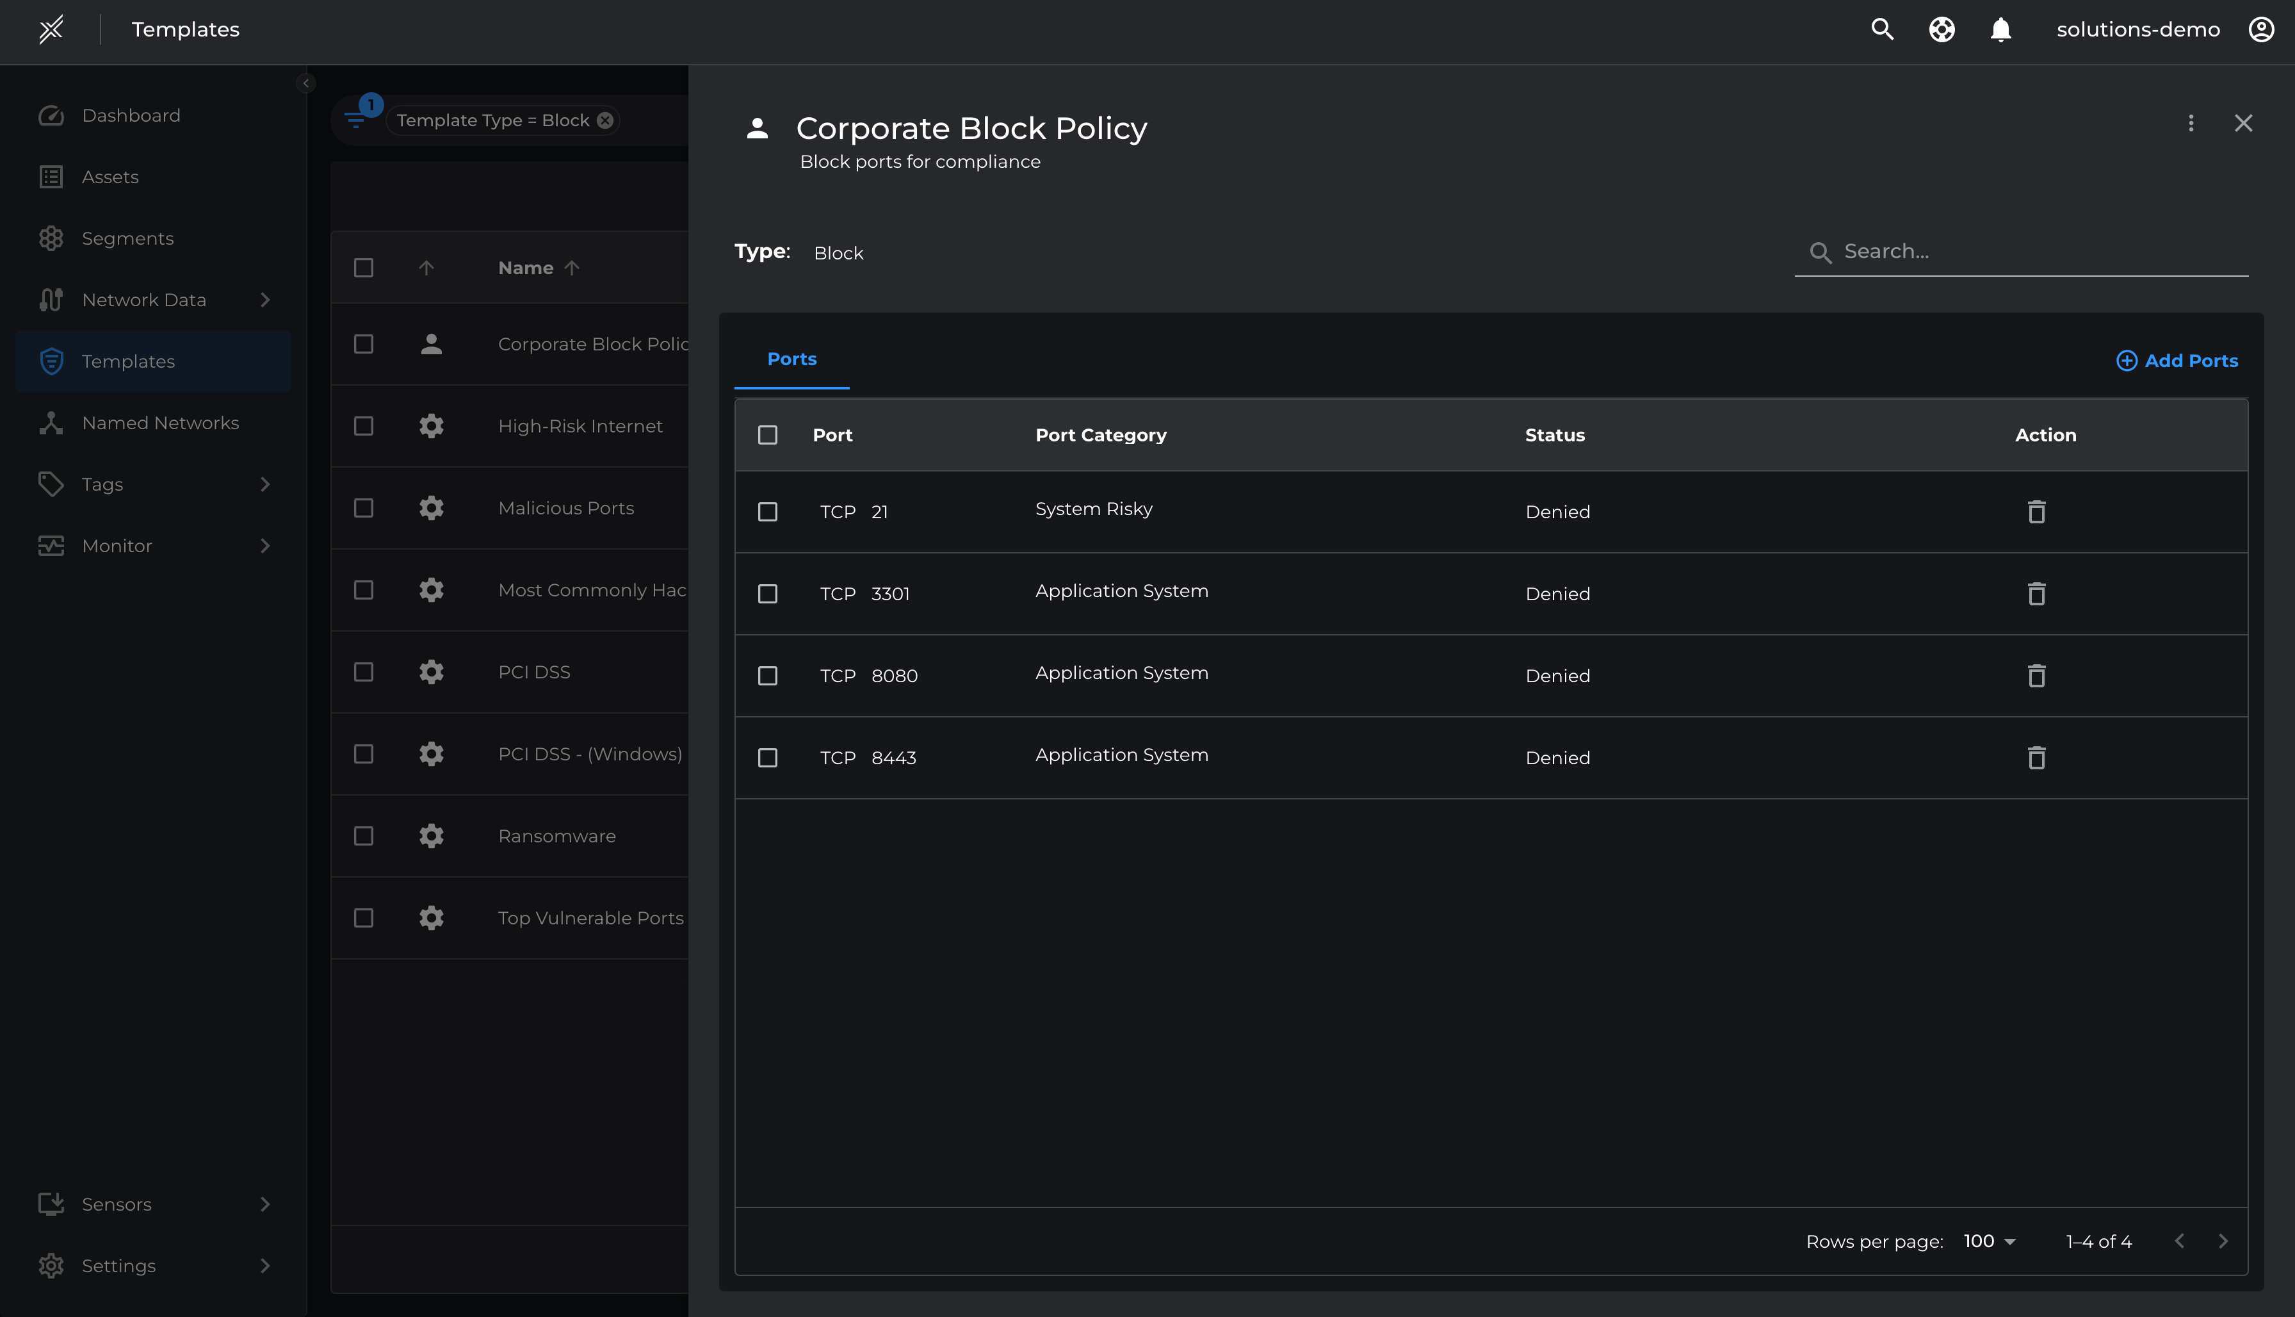The image size is (2295, 1317).
Task: Check the TCP 3301 port checkbox
Action: tap(768, 594)
